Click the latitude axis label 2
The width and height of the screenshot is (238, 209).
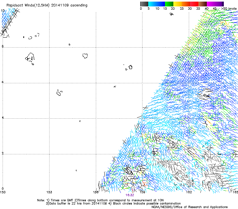[3, 153]
